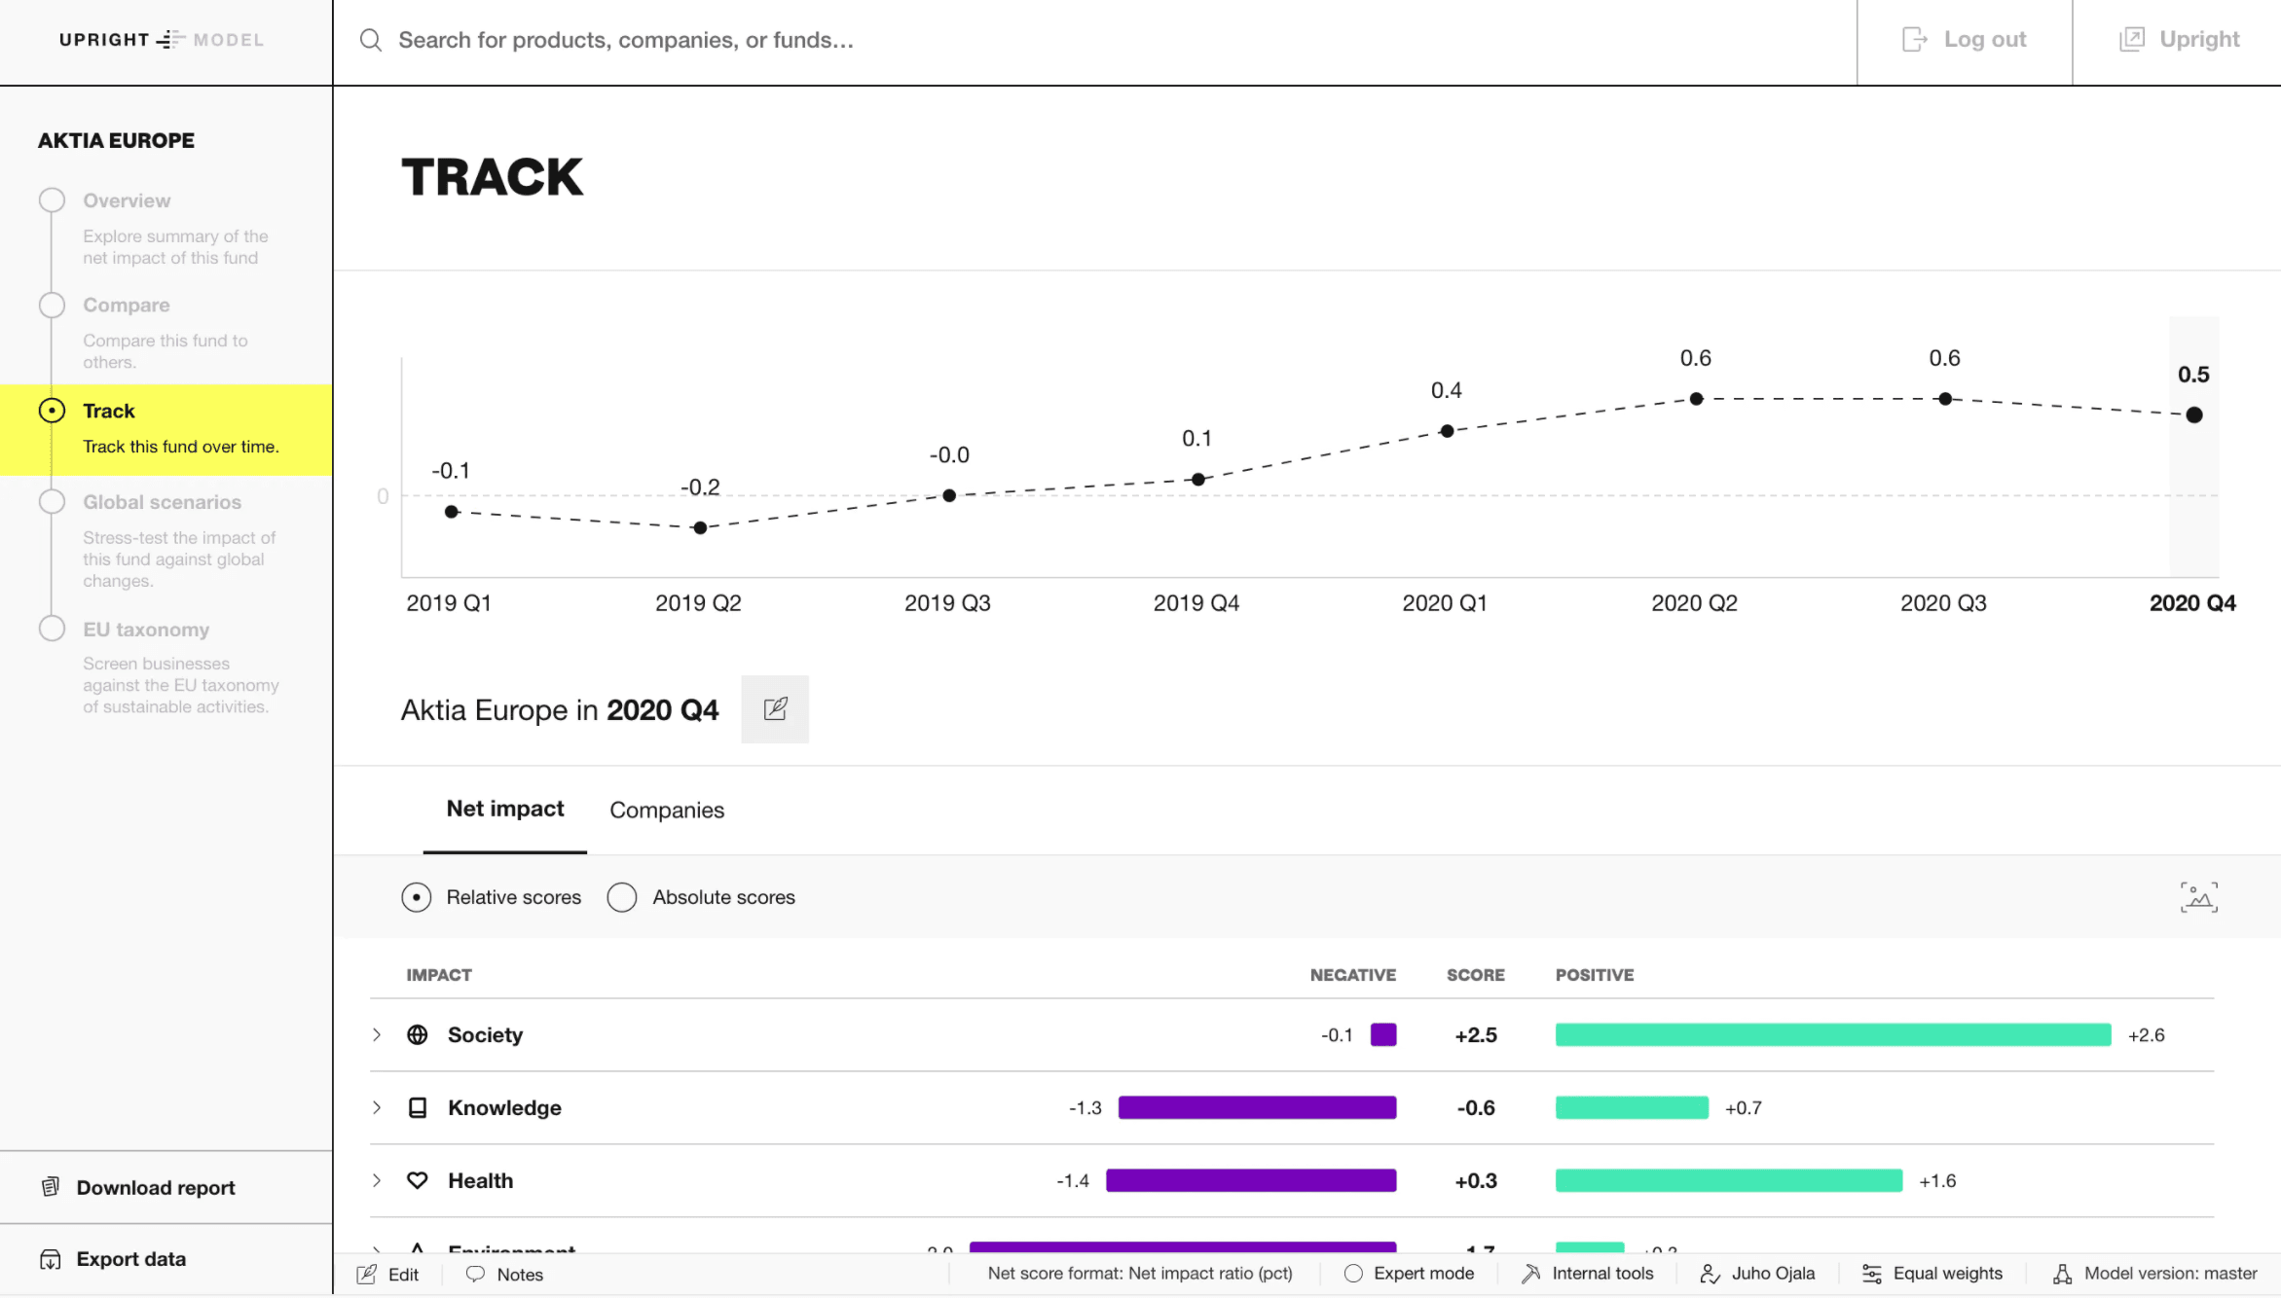Click the Health positive green bar

pyautogui.click(x=1729, y=1180)
